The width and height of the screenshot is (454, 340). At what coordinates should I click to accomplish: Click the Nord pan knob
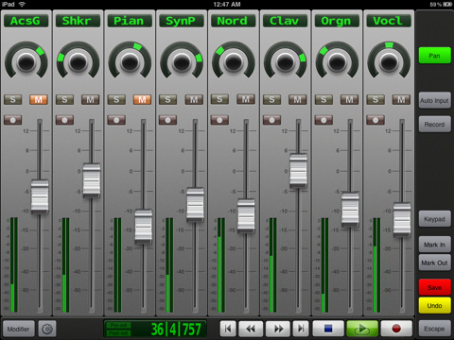pos(234,61)
